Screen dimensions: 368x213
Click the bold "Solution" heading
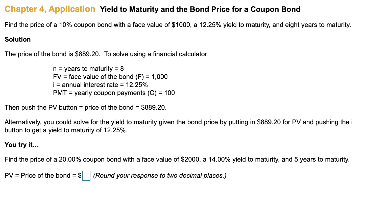click(18, 39)
